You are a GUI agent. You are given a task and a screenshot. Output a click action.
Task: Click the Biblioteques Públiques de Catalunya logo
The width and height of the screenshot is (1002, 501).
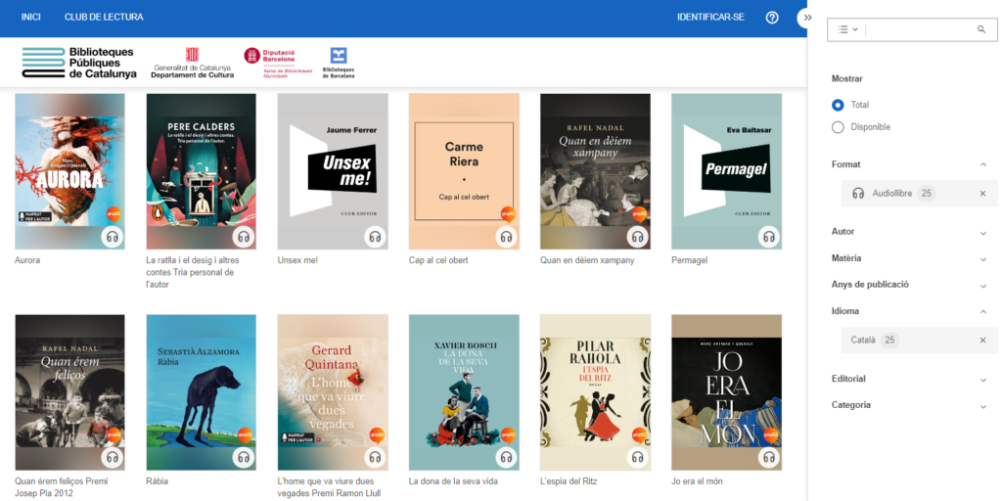click(x=79, y=63)
